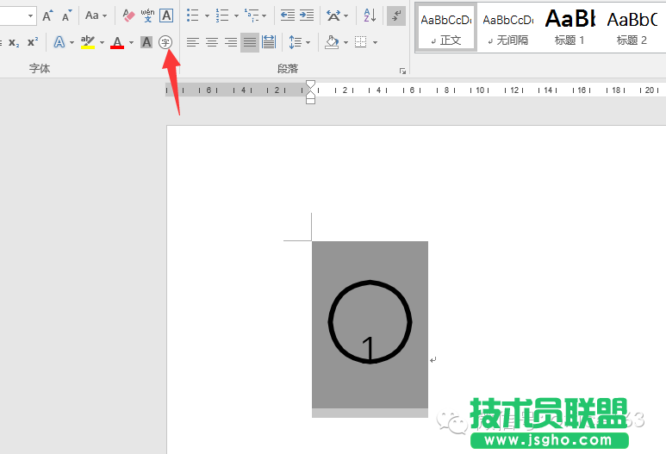The image size is (666, 454).
Task: Click first line indent marker on ruler
Action: (310, 85)
